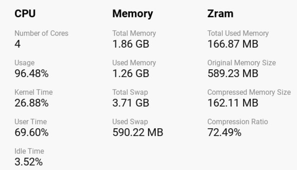Select the Used Swap label
The width and height of the screenshot is (297, 170).
pyautogui.click(x=130, y=122)
